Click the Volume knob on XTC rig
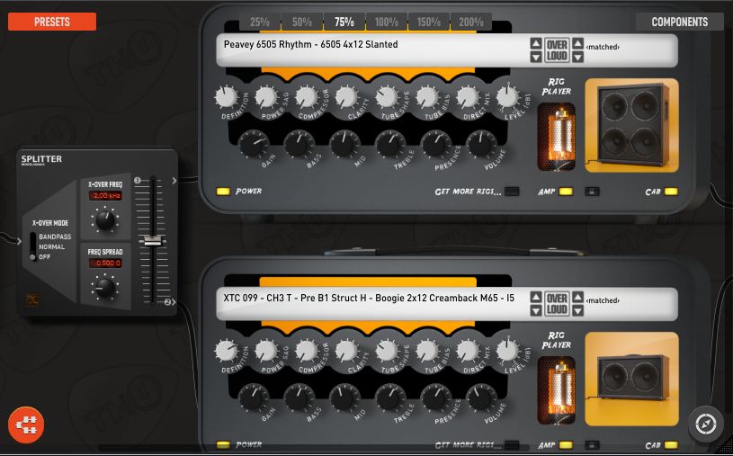 482,398
